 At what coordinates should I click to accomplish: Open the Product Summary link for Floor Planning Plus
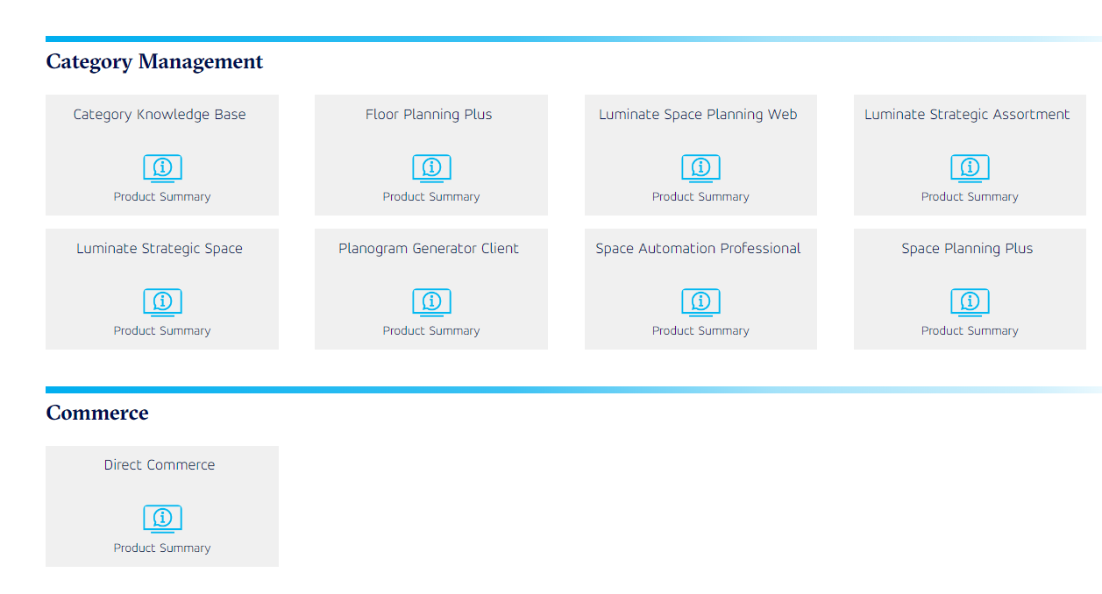(430, 196)
